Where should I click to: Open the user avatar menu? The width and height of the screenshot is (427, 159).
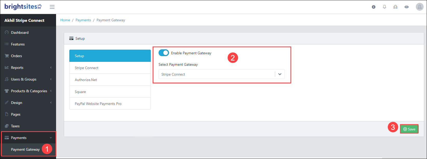(420, 7)
